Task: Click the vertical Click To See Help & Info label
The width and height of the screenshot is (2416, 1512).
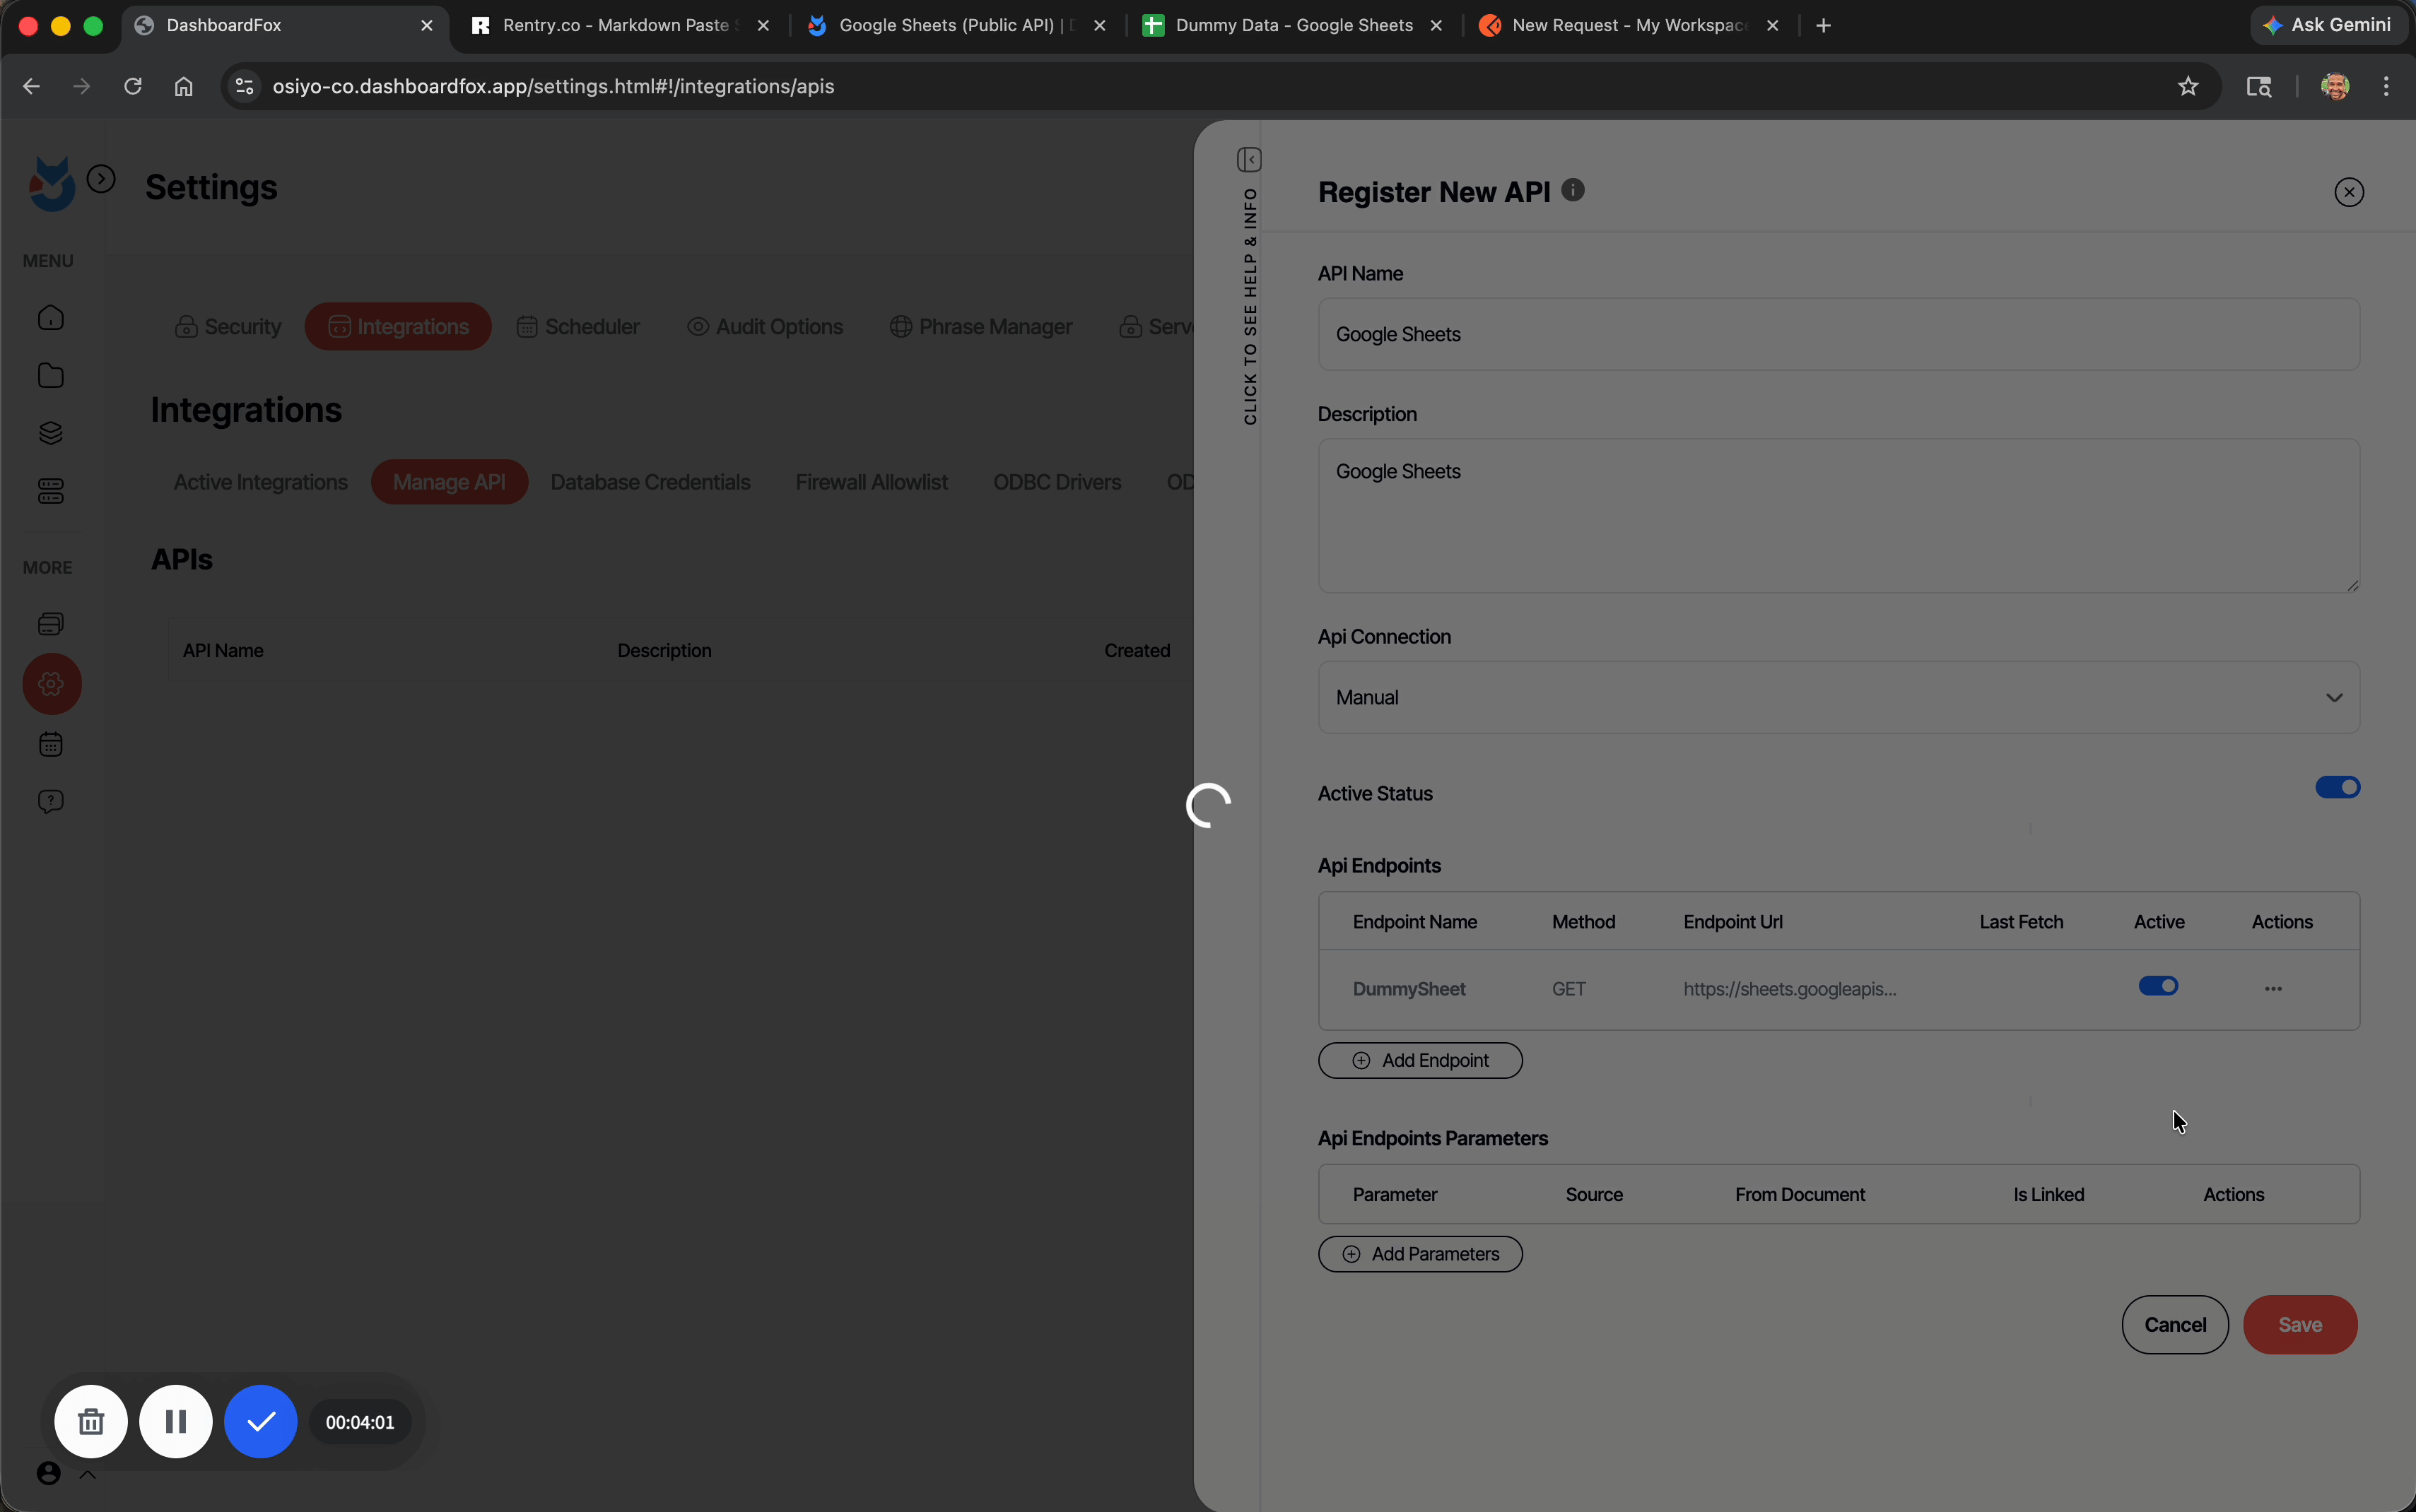Action: (x=1250, y=306)
